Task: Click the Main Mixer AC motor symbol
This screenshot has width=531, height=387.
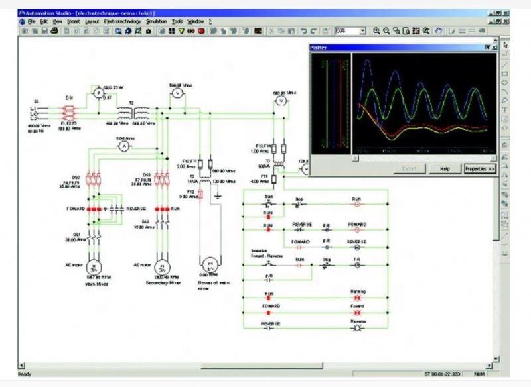Action: (94, 265)
